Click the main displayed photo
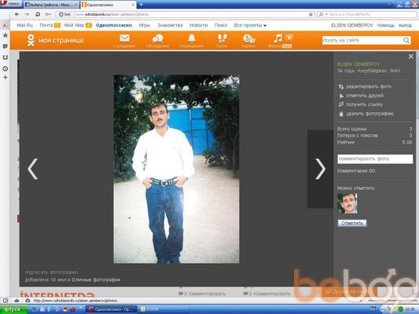Screen dimensions: 419x314 click(176, 169)
